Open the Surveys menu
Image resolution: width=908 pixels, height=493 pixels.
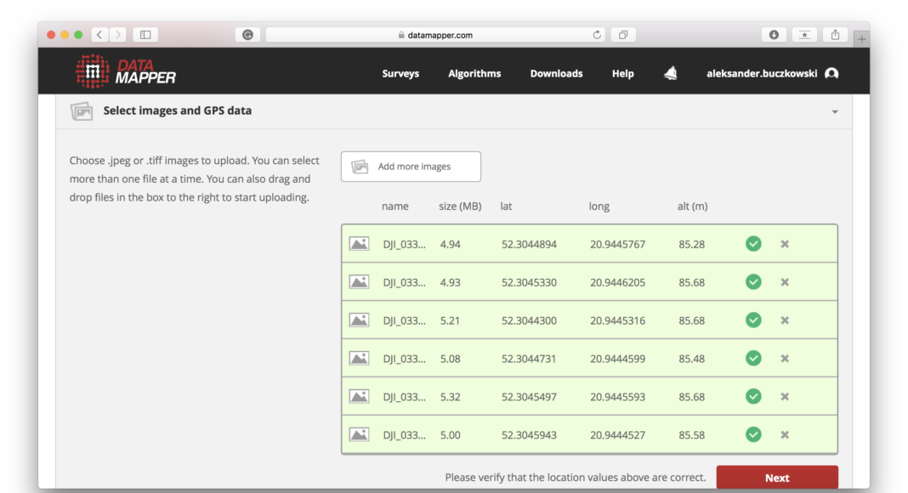(x=400, y=74)
